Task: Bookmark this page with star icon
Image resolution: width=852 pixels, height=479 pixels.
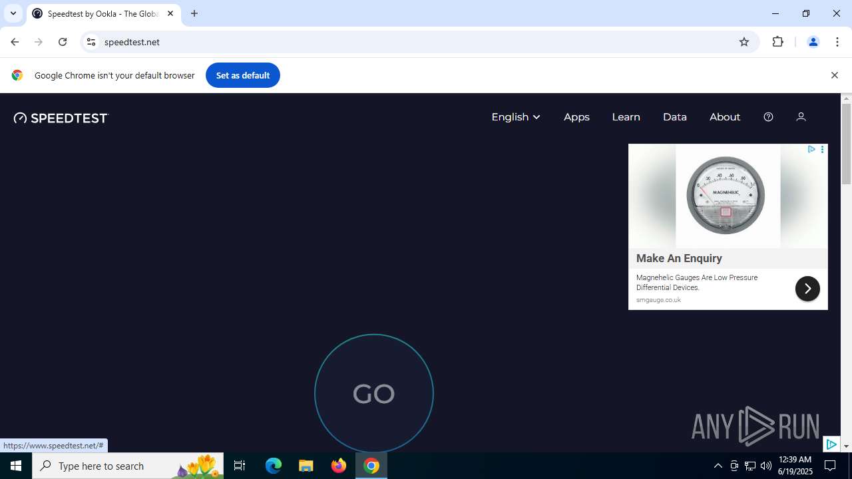Action: coord(744,42)
